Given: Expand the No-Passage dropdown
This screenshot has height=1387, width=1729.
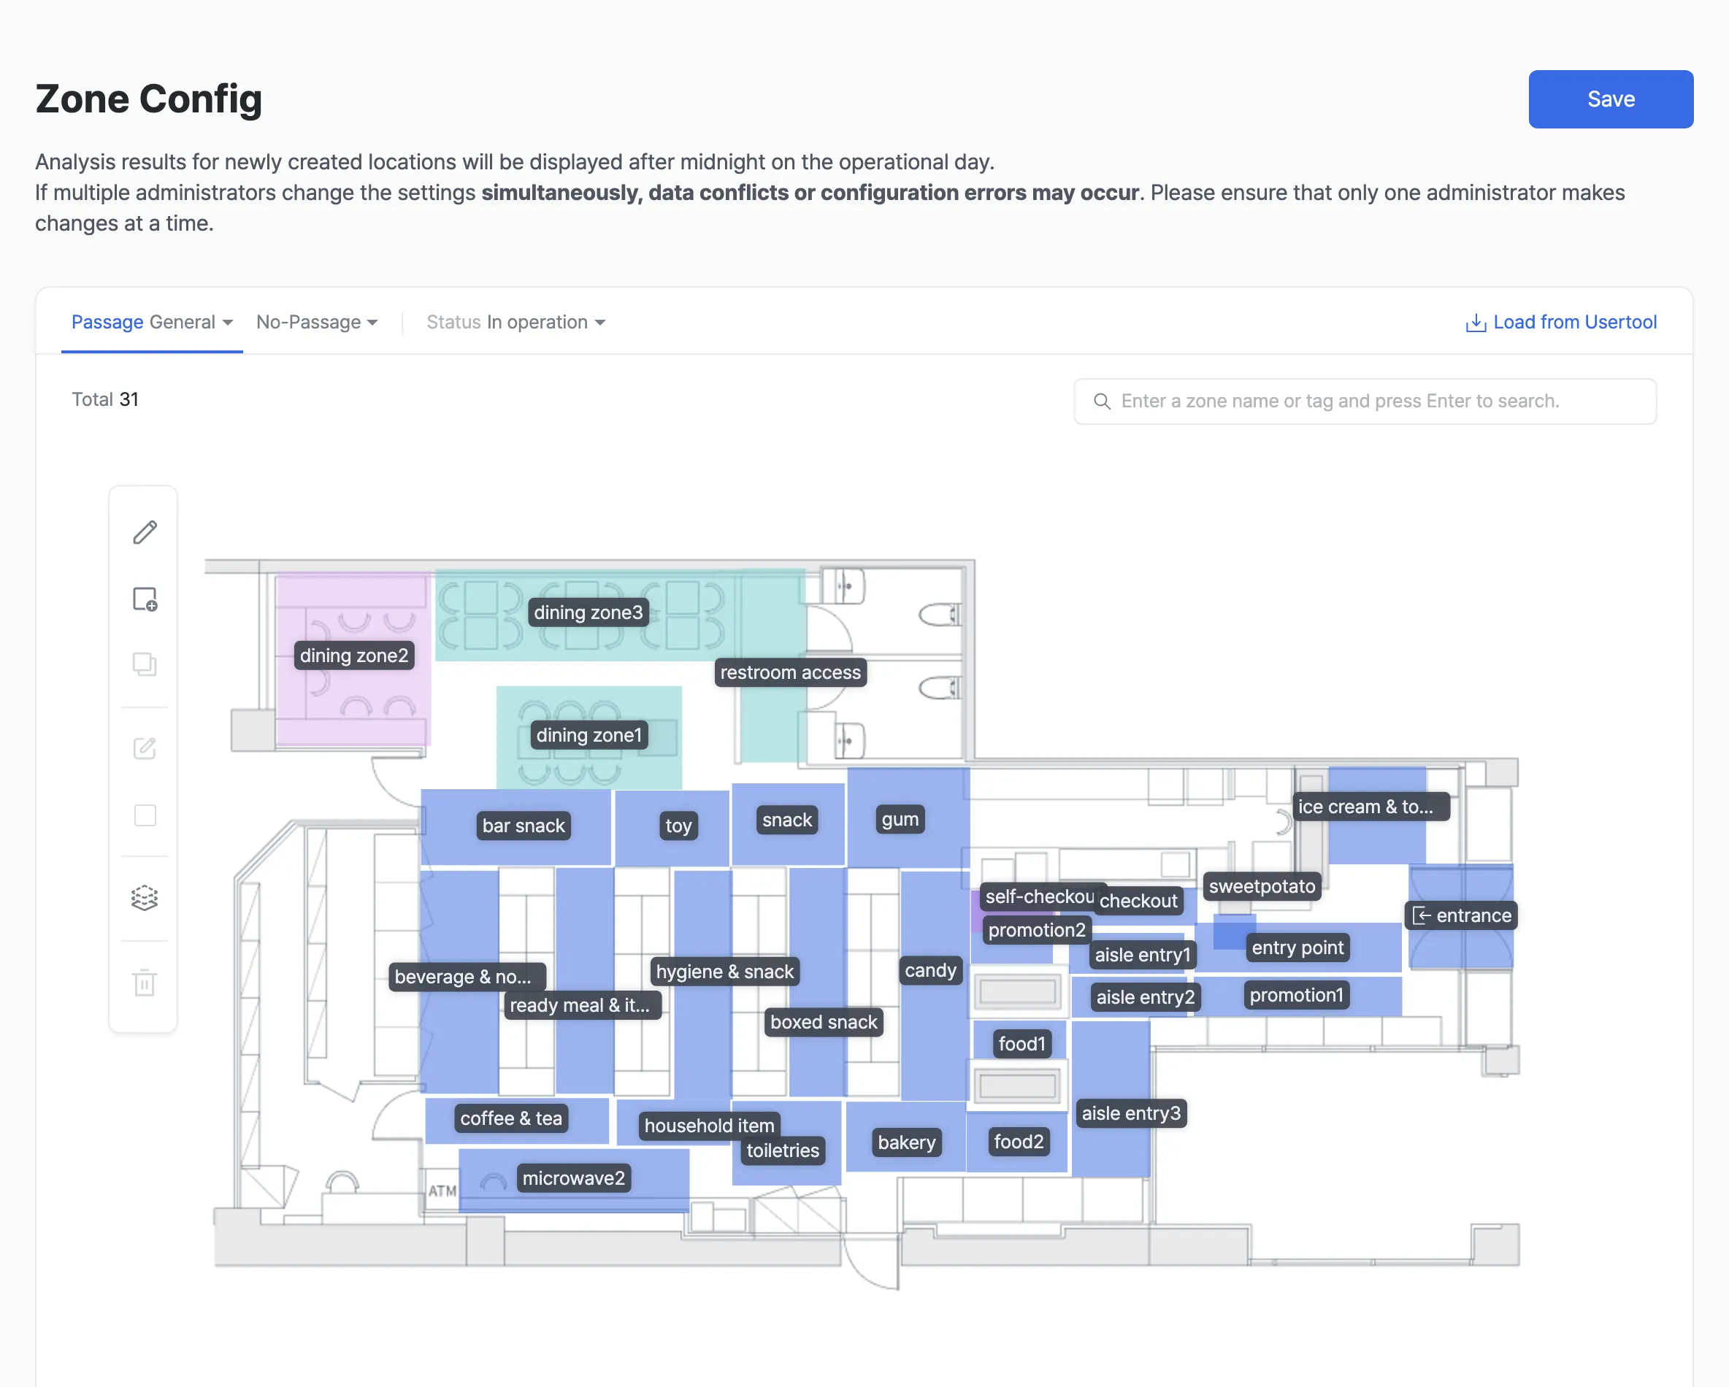Looking at the screenshot, I should (317, 323).
